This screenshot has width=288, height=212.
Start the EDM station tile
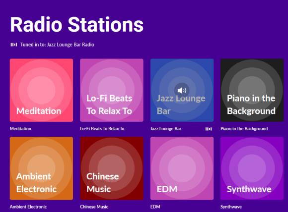[x=182, y=168]
